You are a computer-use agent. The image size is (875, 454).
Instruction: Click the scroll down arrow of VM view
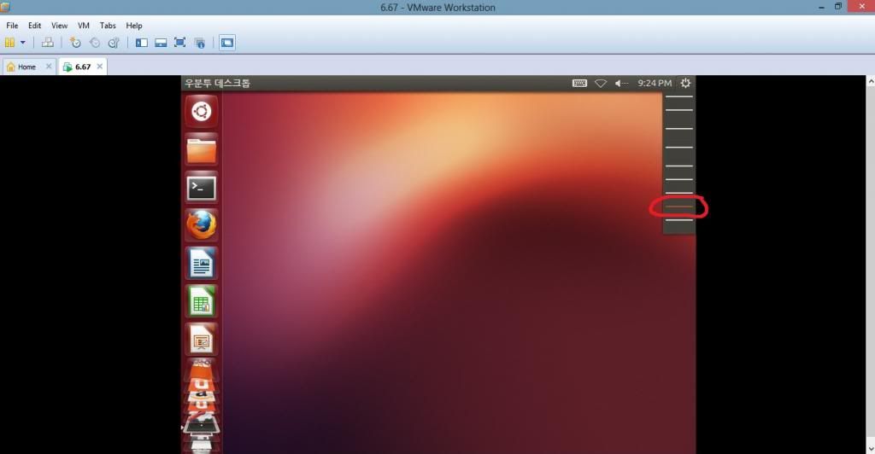(870, 448)
